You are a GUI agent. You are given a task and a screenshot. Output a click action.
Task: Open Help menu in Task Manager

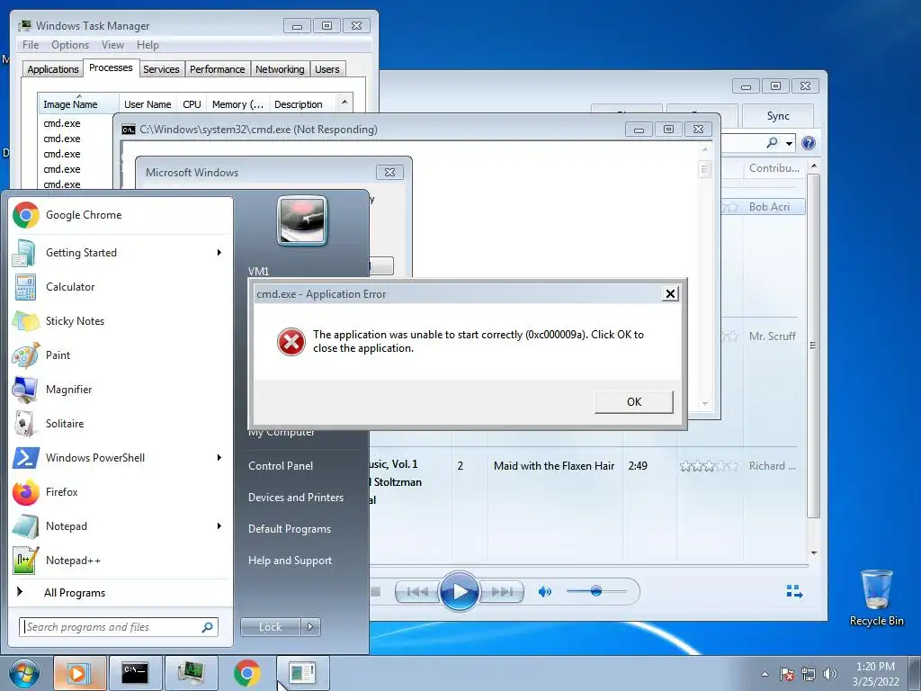148,45
